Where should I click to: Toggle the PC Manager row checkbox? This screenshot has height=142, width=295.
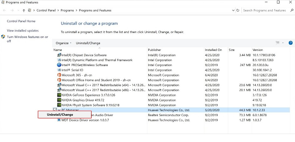coord(55,110)
